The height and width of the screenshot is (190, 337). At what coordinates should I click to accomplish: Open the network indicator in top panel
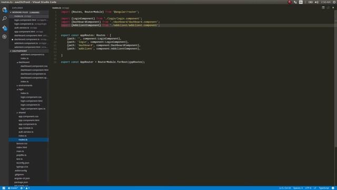295,2
